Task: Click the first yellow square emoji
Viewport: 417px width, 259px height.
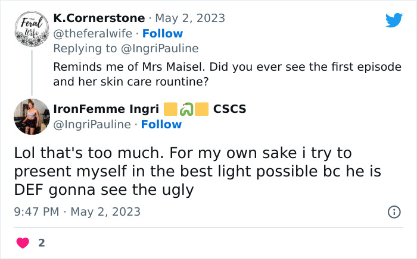Action: (x=170, y=109)
